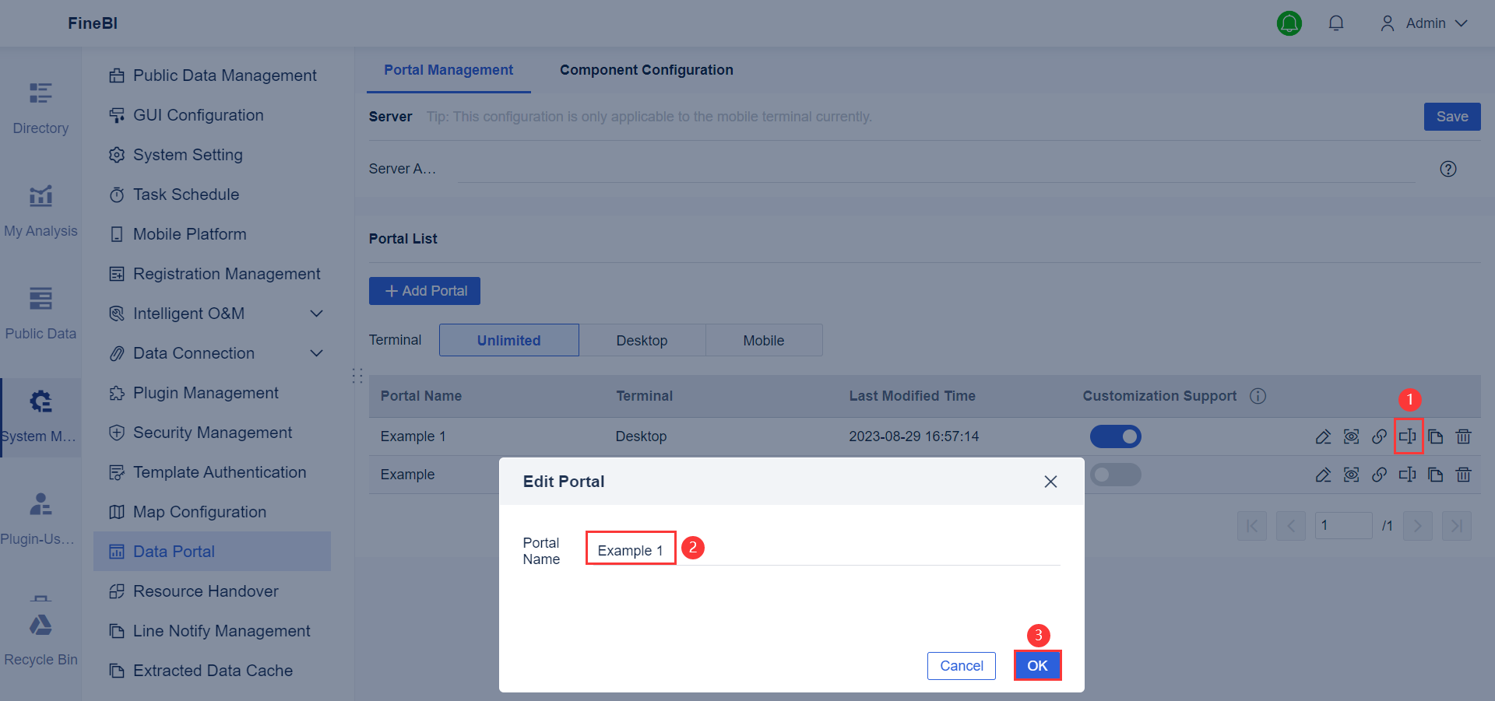Image resolution: width=1495 pixels, height=701 pixels.
Task: Click the link icon in Example row
Action: click(1379, 475)
